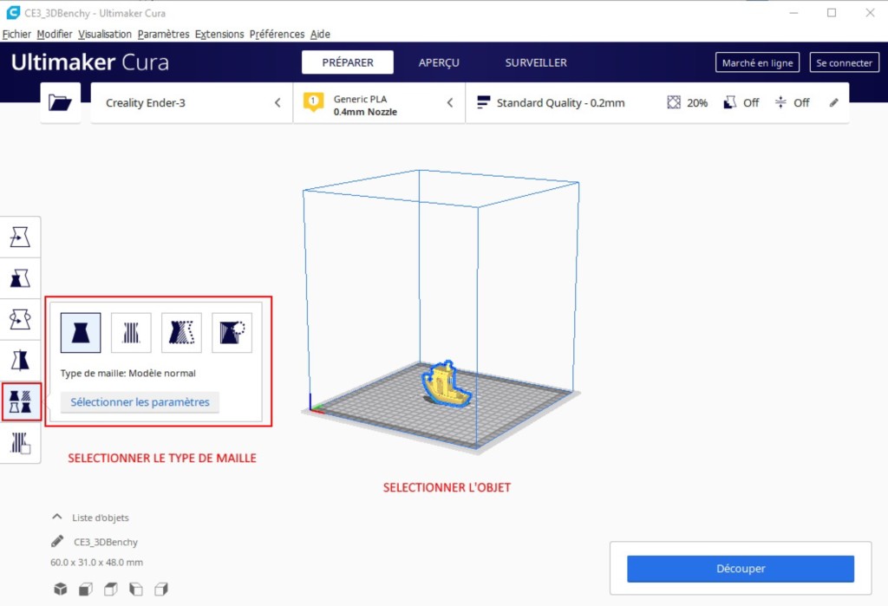Choose Normal model mesh type icon
The width and height of the screenshot is (888, 606).
81,332
